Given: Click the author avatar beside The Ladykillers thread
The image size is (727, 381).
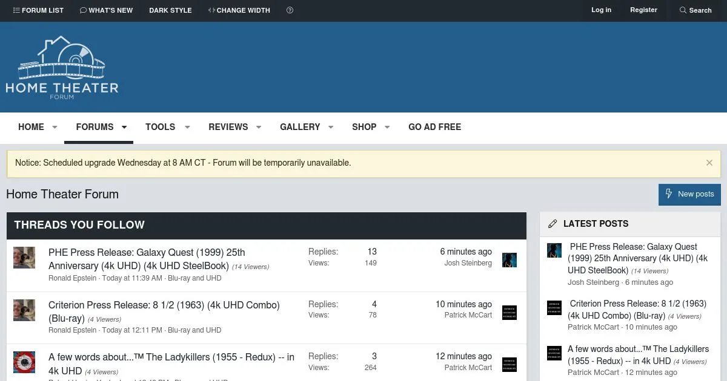Looking at the screenshot, I should pyautogui.click(x=24, y=362).
